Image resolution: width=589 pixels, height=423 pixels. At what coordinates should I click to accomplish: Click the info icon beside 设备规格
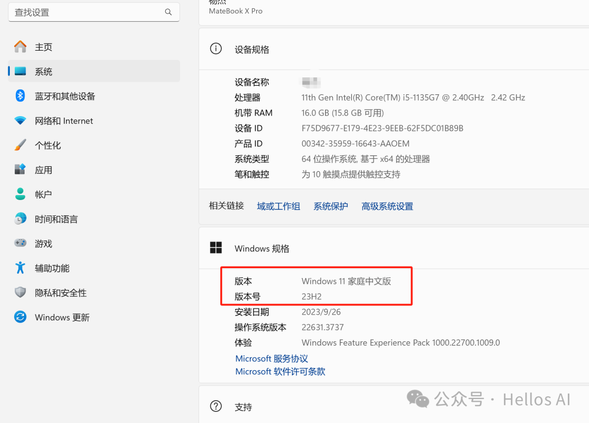tap(216, 49)
